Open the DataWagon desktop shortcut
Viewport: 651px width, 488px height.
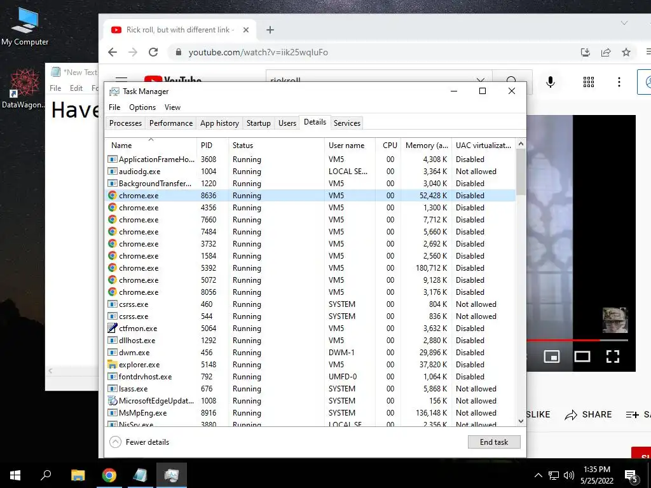click(x=24, y=89)
